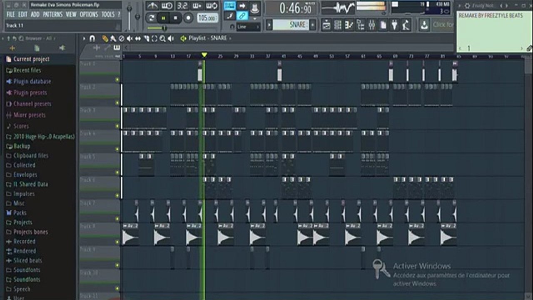Image resolution: width=533 pixels, height=300 pixels.
Task: Select the playlist Select tool
Action: click(154, 38)
